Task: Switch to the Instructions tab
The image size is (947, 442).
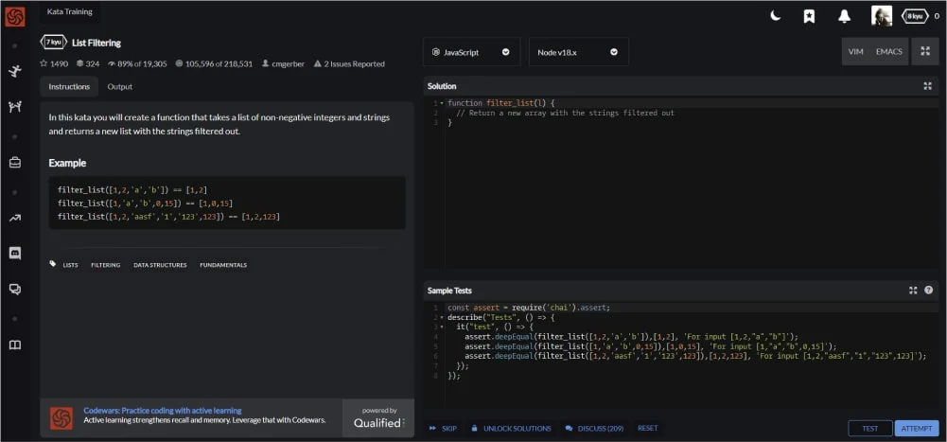Action: coord(69,87)
